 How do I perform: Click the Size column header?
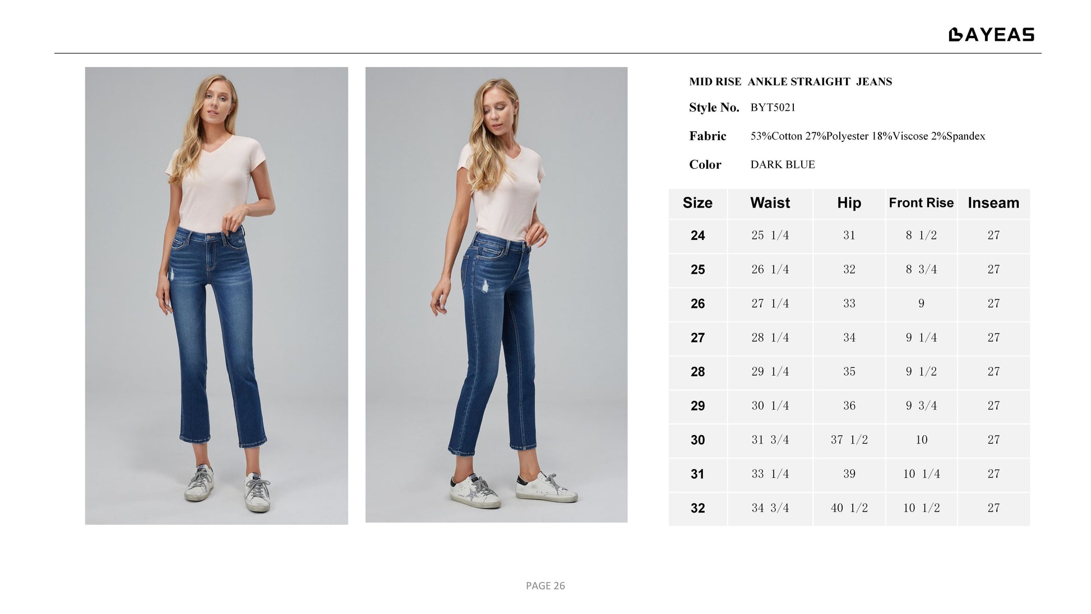(697, 203)
